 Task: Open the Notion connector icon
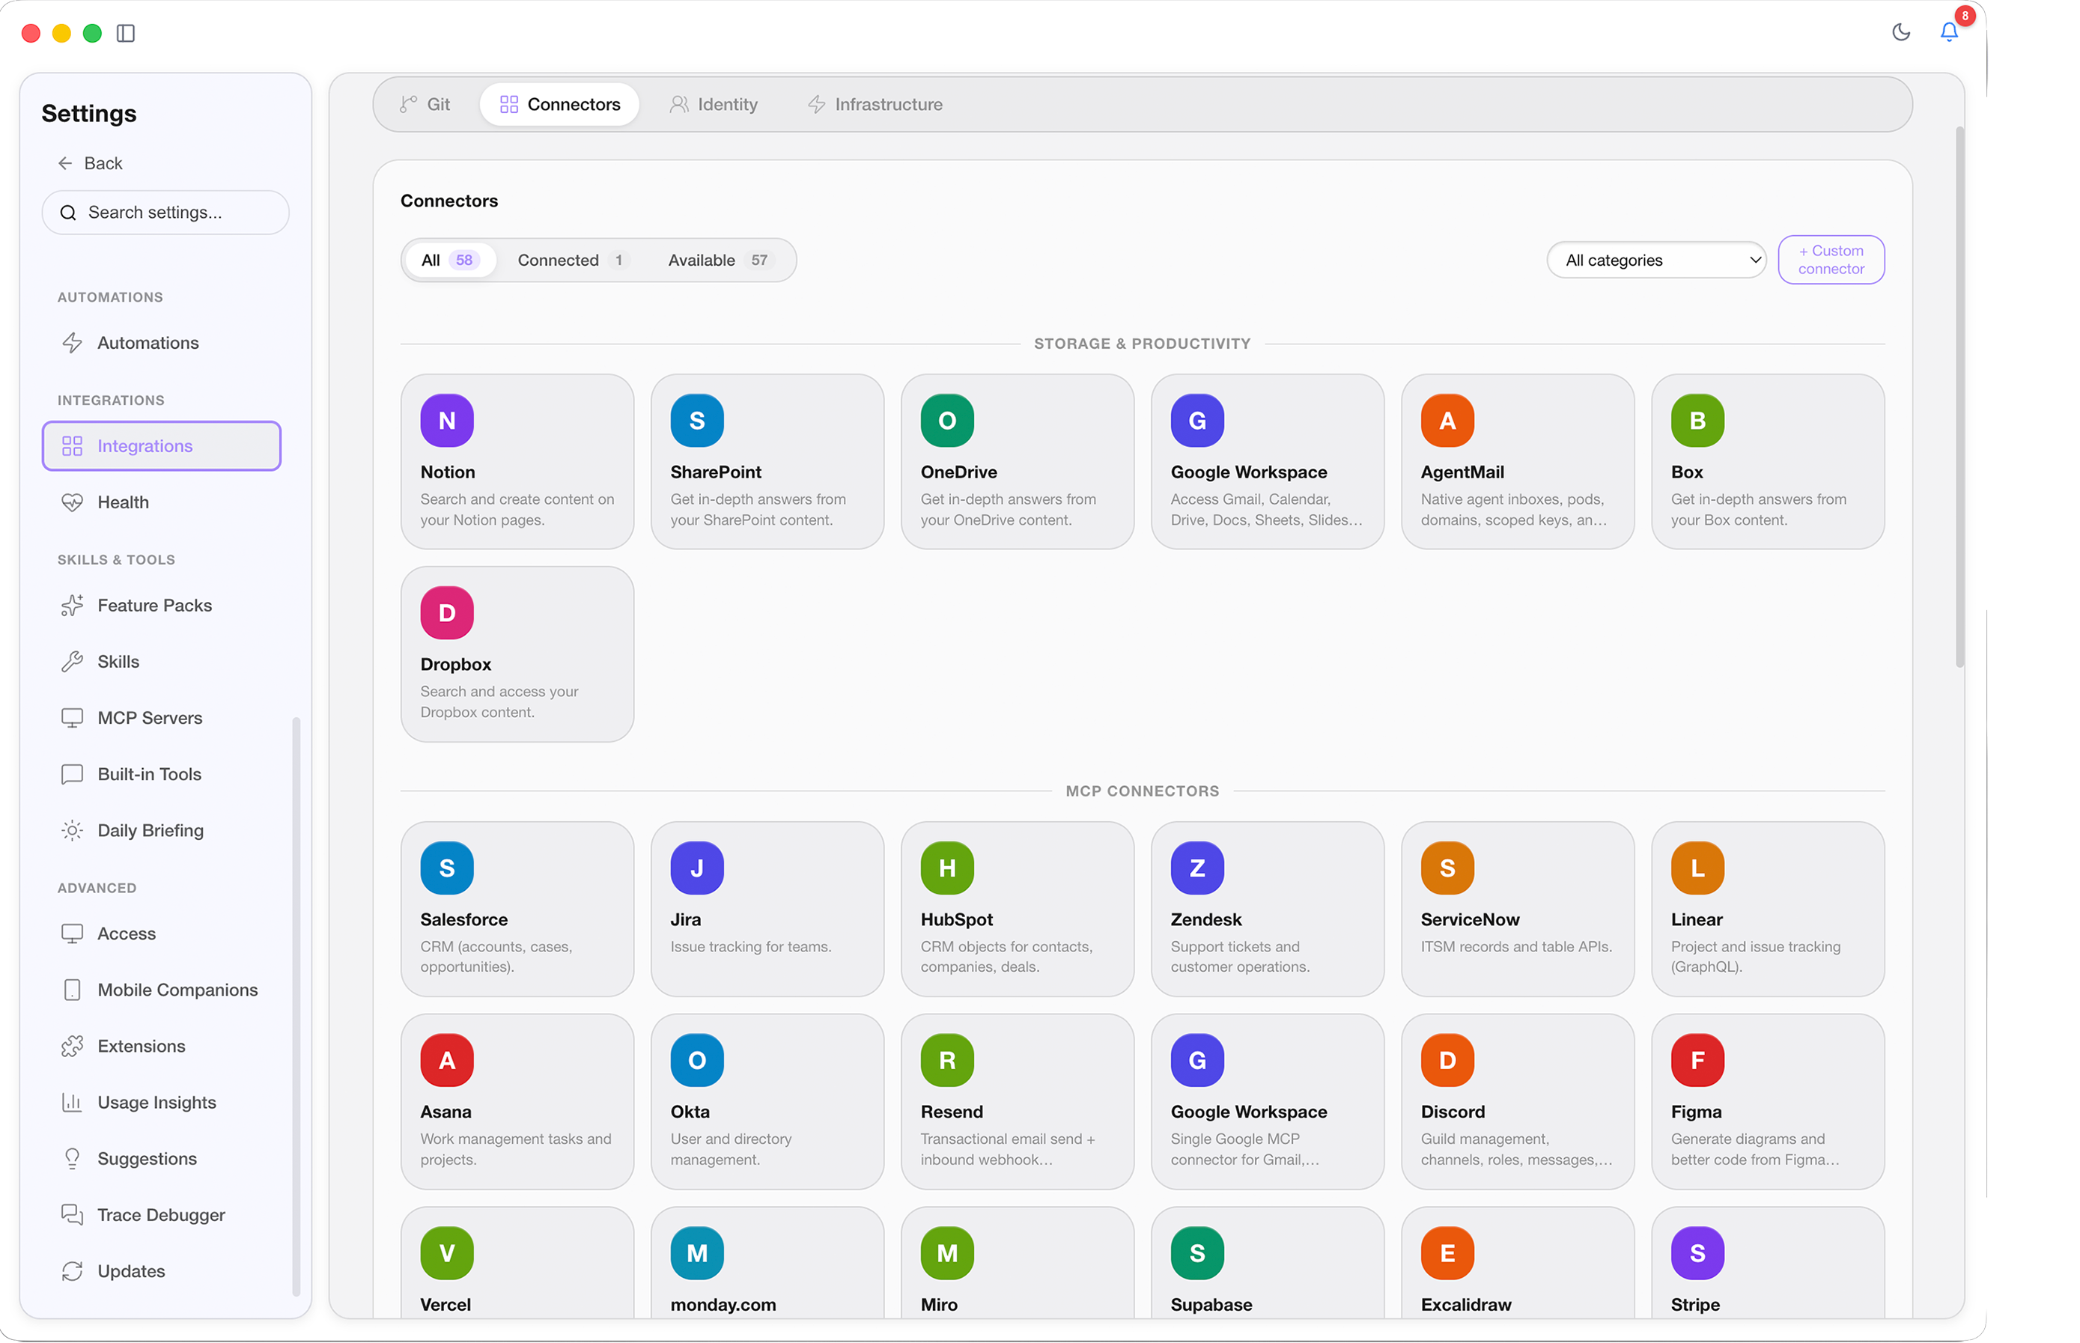[x=446, y=420]
